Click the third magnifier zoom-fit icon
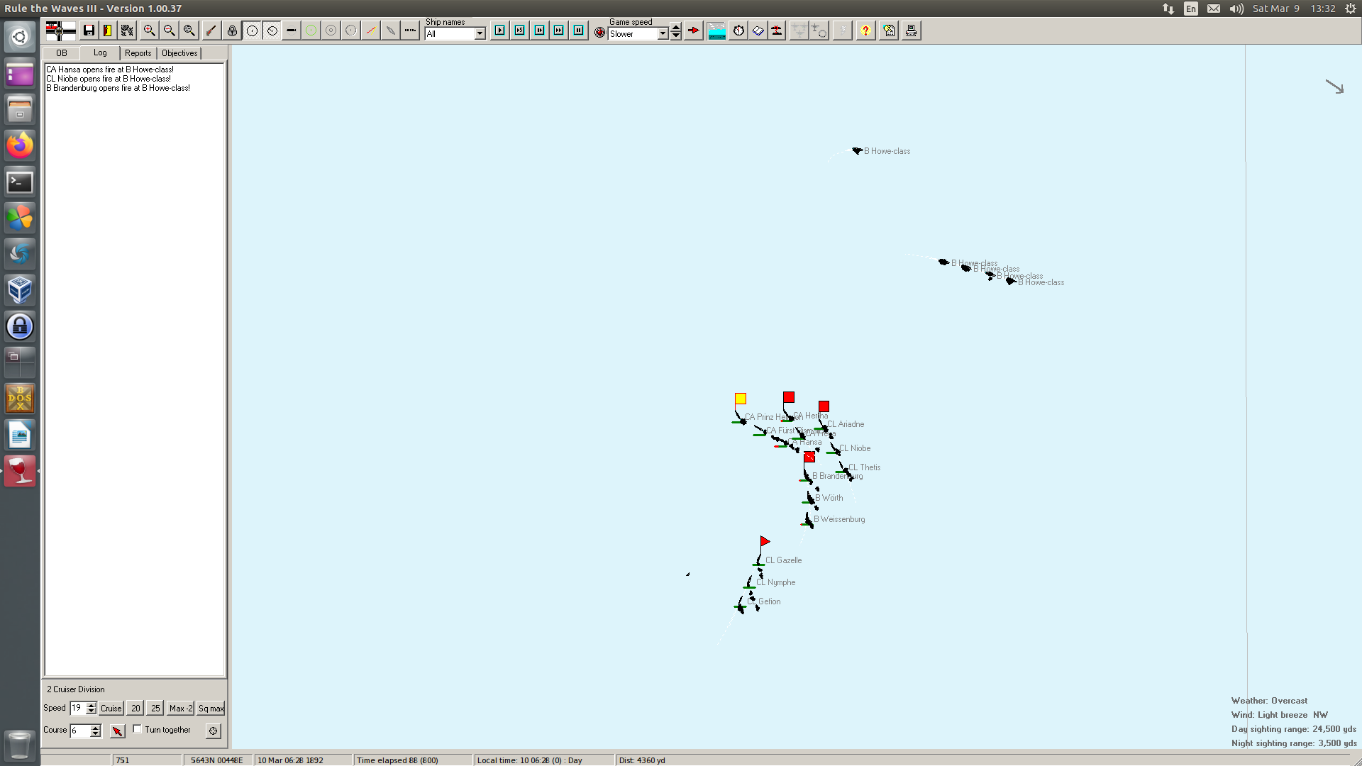This screenshot has height=766, width=1362. click(x=189, y=30)
